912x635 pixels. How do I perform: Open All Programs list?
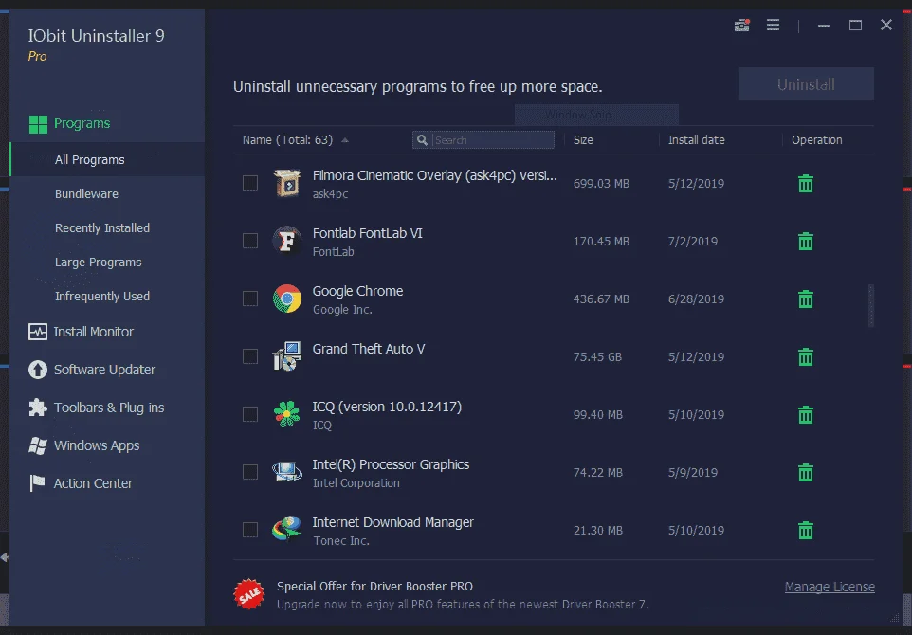[107, 159]
